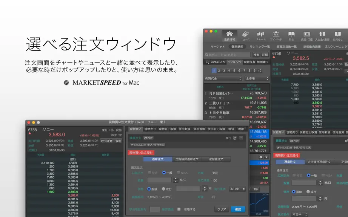Switch to 信用新規 tab in popup window

[x=185, y=129]
